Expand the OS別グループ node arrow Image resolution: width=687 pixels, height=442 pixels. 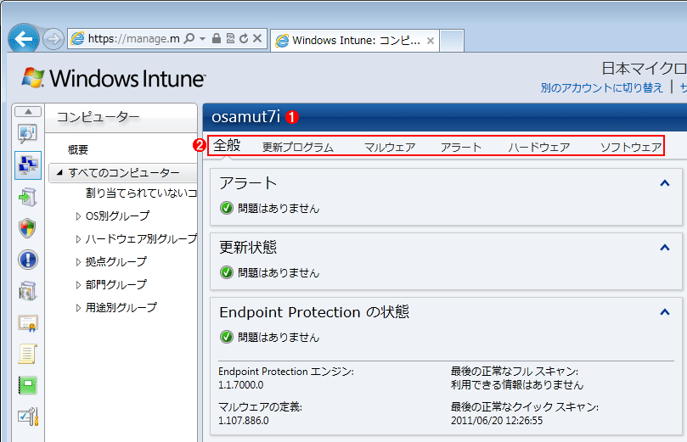click(x=78, y=216)
